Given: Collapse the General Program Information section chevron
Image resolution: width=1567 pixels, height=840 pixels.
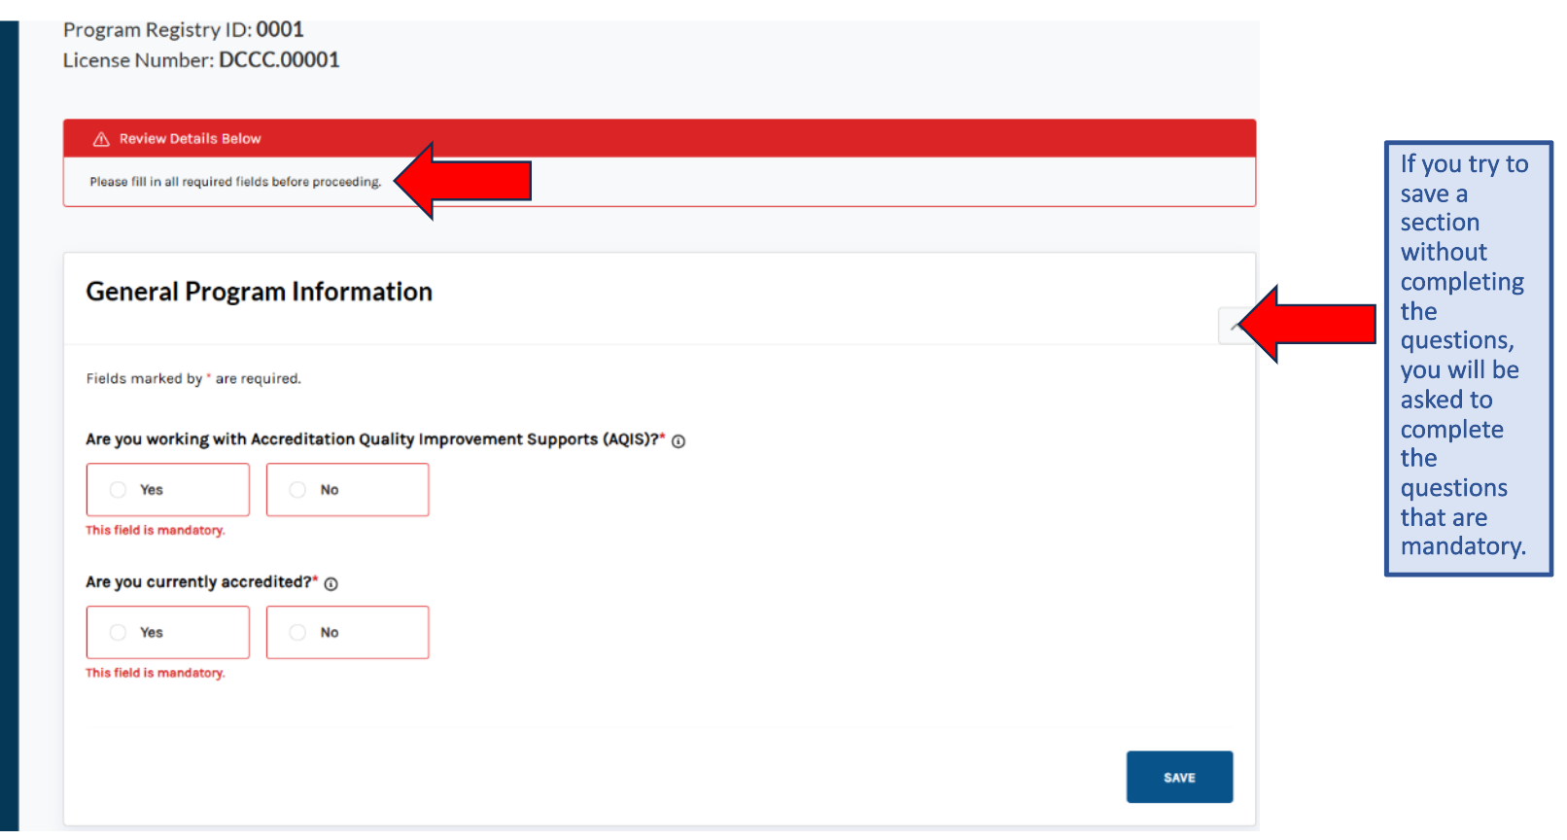Looking at the screenshot, I should pos(1233,326).
